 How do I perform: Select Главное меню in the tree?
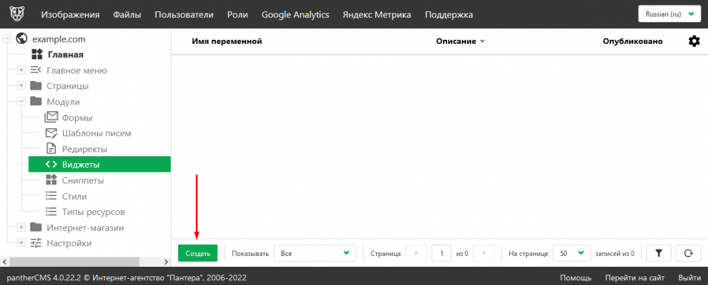(77, 70)
